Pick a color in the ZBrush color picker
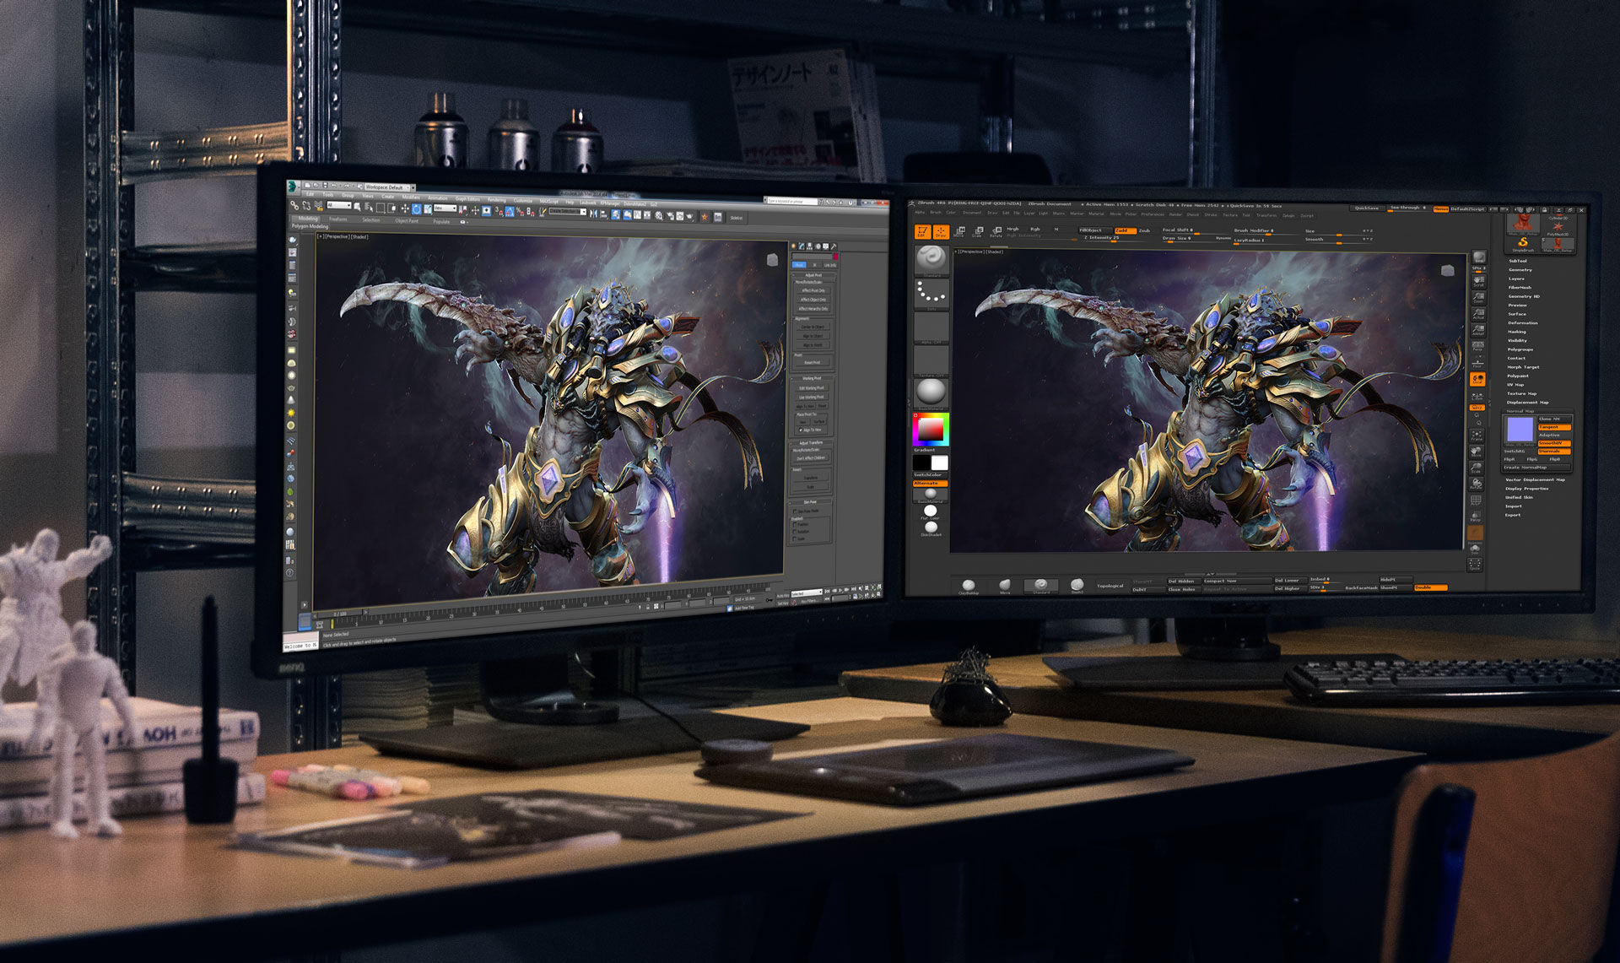1620x963 pixels. pos(930,430)
